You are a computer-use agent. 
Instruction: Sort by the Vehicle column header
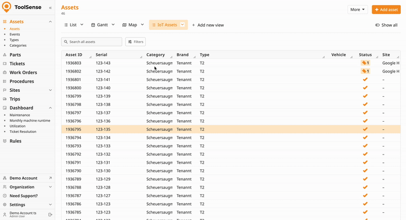point(339,55)
